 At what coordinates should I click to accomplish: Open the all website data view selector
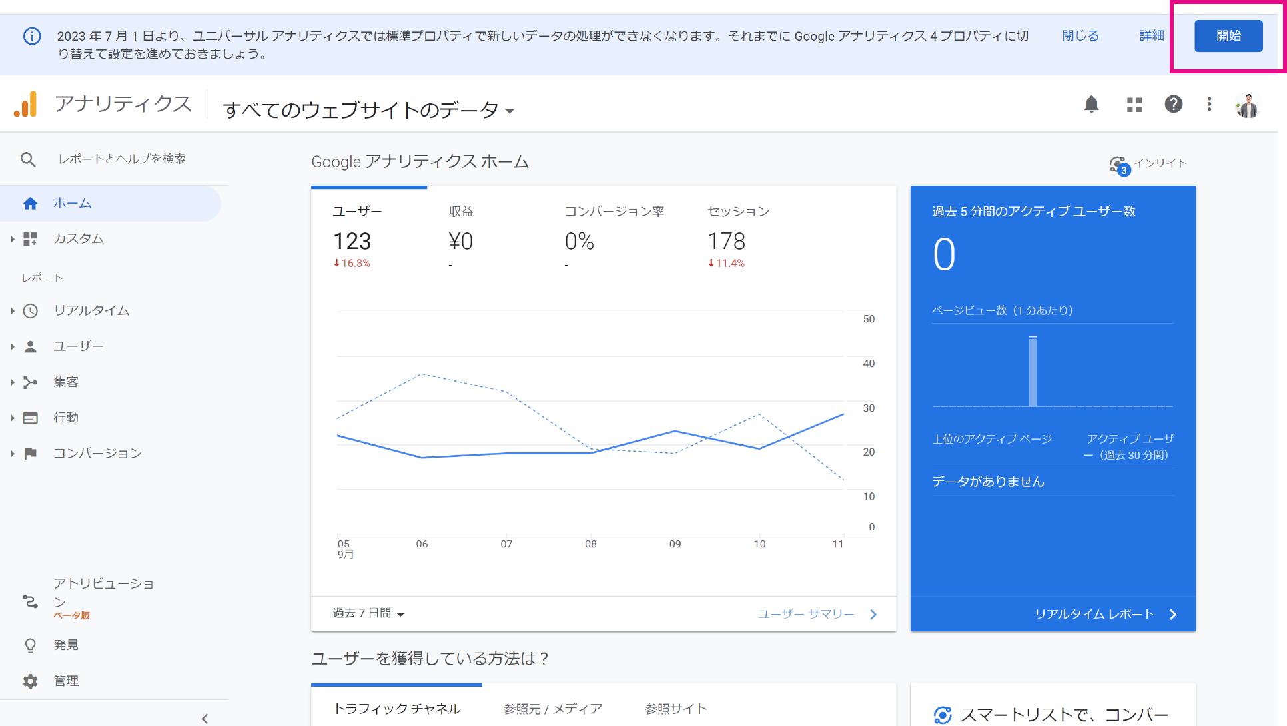368,110
